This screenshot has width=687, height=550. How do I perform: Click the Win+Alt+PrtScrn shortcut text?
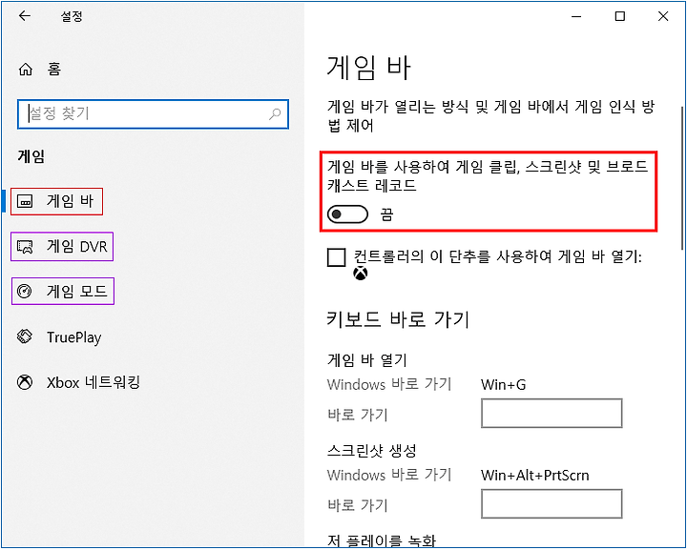click(x=535, y=476)
